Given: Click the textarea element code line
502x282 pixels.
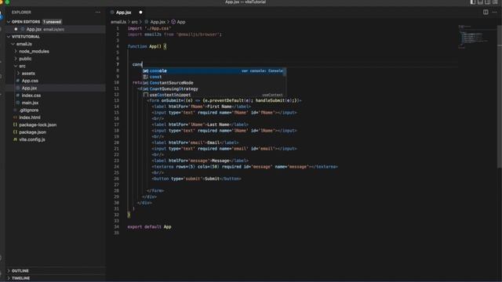Looking at the screenshot, I should (x=245, y=167).
